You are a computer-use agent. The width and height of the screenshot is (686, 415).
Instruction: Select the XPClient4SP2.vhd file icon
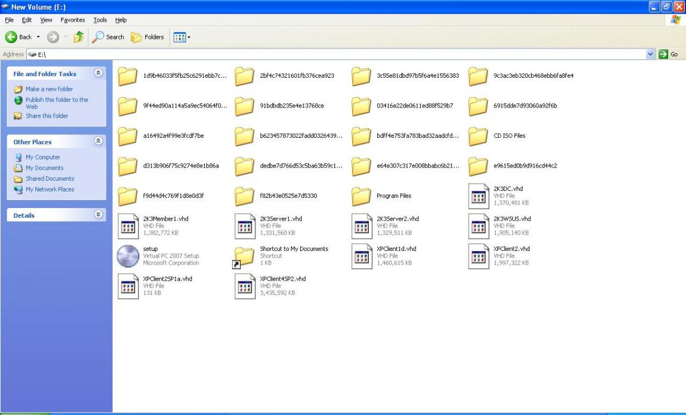[245, 286]
